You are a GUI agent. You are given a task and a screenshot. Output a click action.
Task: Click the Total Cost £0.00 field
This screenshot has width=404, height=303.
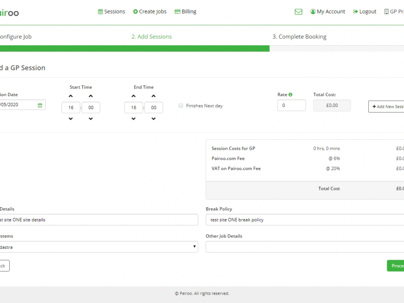[x=332, y=105]
